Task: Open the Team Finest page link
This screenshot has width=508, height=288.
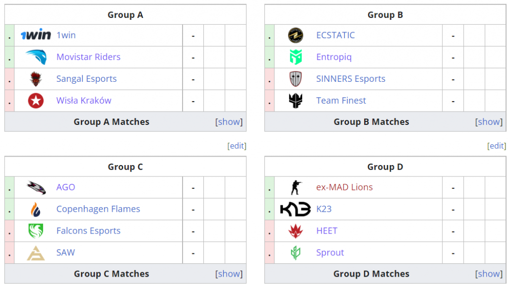Action: [x=341, y=101]
